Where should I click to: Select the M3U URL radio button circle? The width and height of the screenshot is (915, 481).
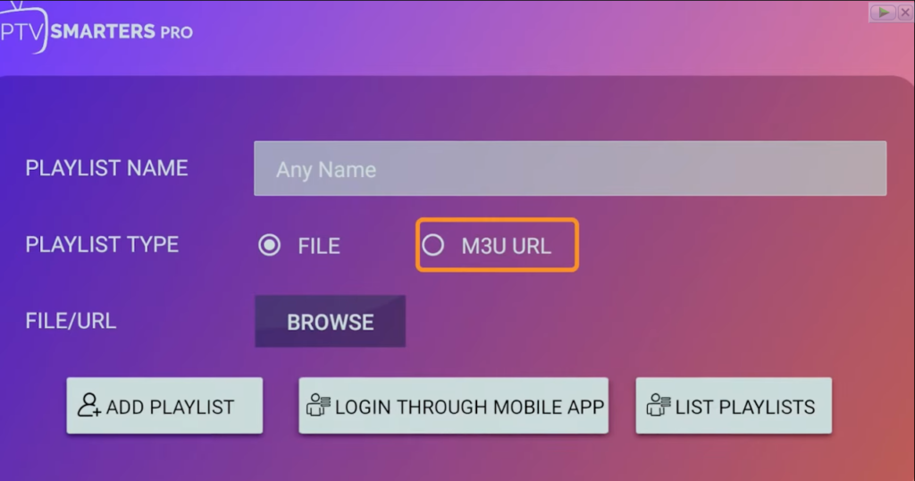click(432, 246)
